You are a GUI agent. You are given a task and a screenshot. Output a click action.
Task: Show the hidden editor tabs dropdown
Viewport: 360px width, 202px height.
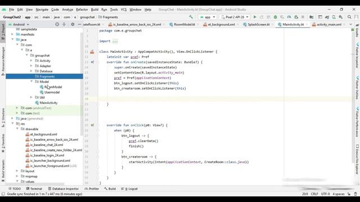[350, 24]
